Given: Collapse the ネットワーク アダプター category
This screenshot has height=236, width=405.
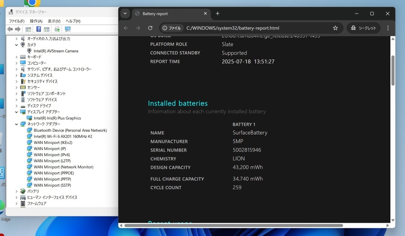Looking at the screenshot, I should click(x=16, y=124).
